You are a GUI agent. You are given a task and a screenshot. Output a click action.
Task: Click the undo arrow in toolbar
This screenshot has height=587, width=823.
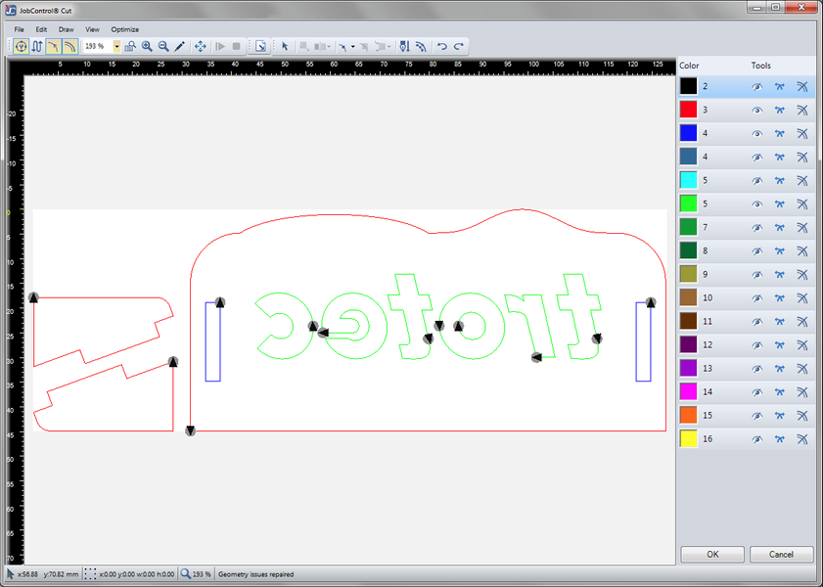click(441, 46)
